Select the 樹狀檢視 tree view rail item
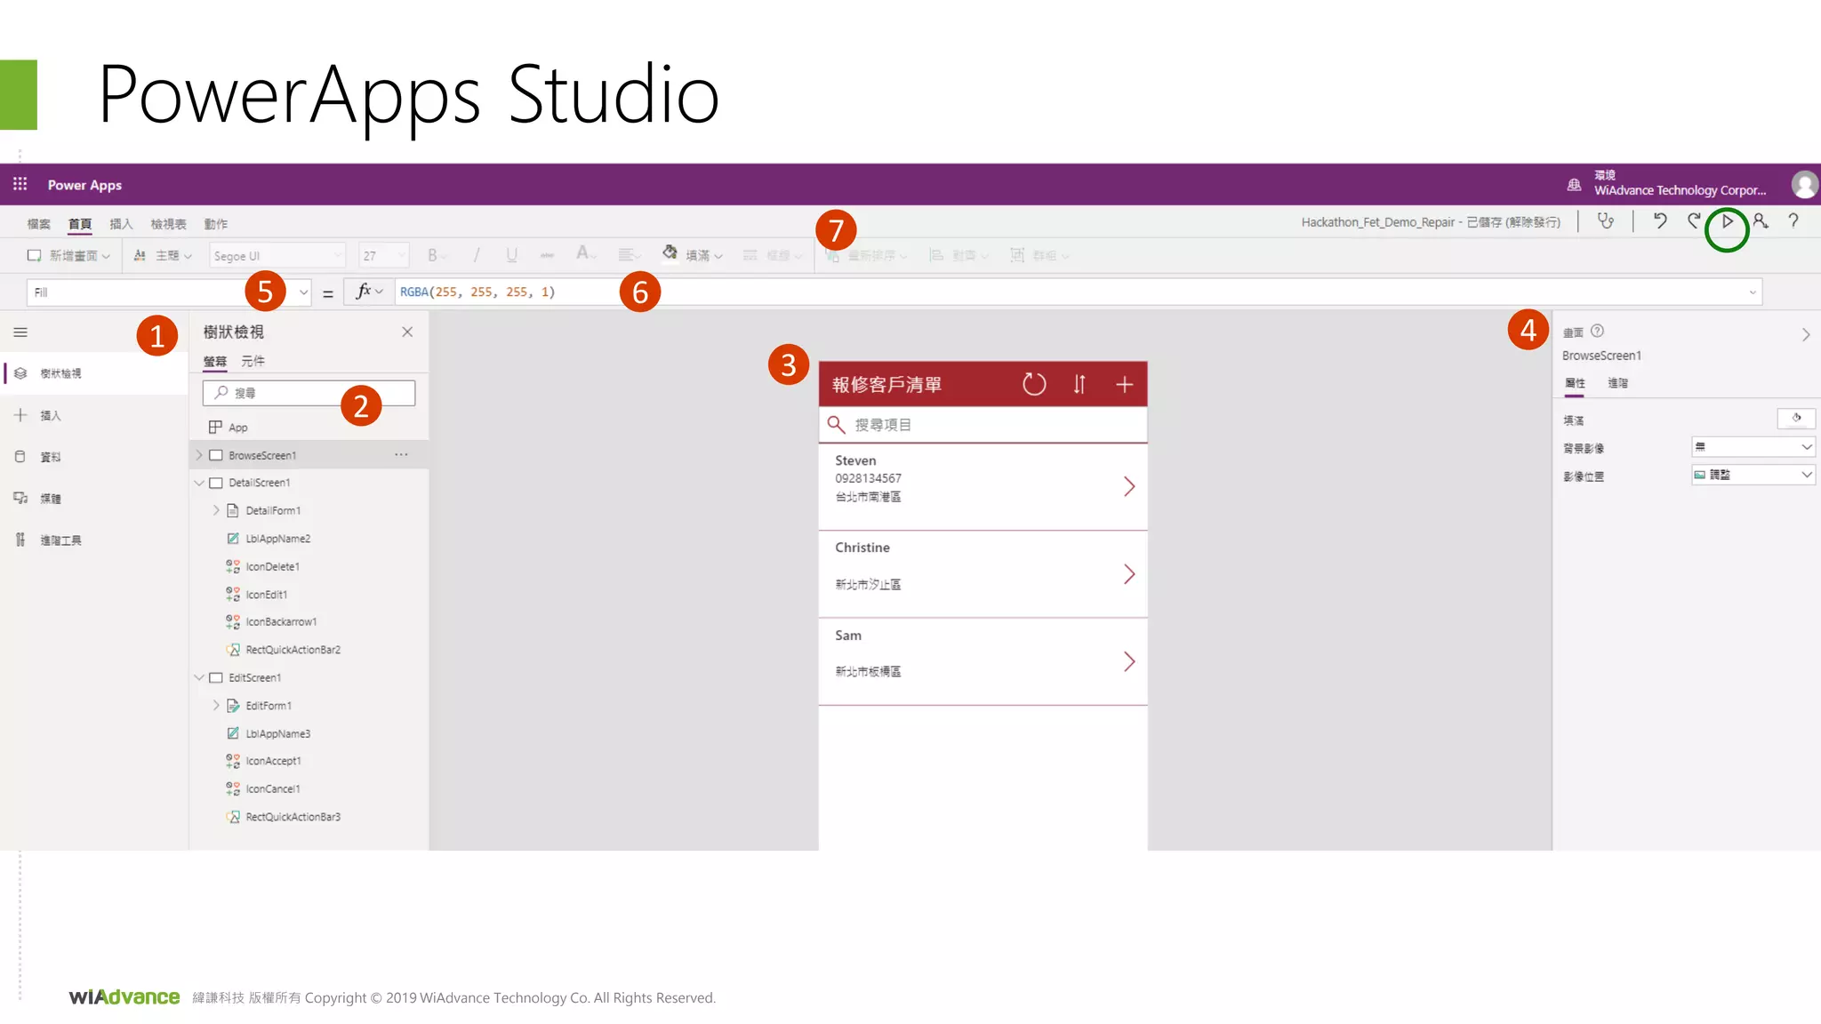Image resolution: width=1821 pixels, height=1024 pixels. tap(93, 373)
